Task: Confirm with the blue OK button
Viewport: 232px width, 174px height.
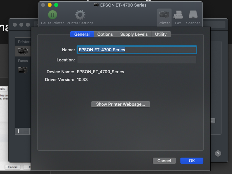Action: [x=192, y=161]
